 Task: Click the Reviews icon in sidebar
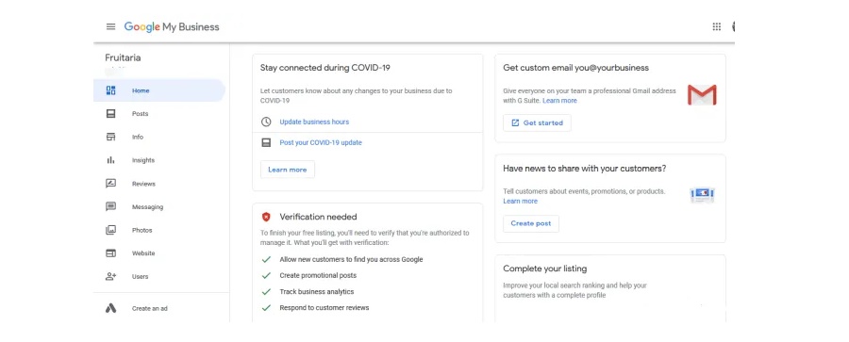coord(110,184)
